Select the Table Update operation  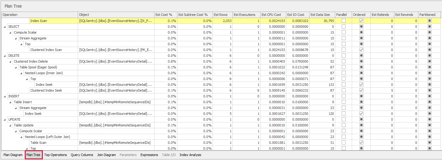pos(24,125)
